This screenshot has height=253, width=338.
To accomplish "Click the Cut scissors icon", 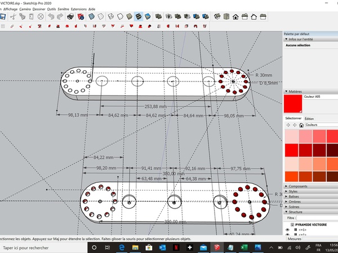I will 12,17.
